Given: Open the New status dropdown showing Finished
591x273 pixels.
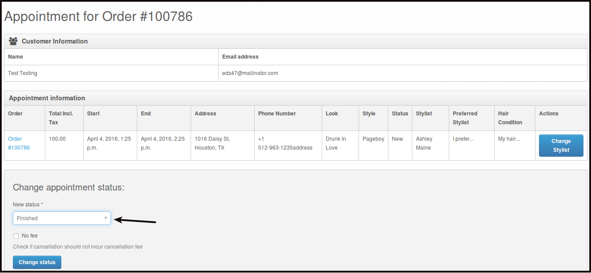Looking at the screenshot, I should 62,218.
